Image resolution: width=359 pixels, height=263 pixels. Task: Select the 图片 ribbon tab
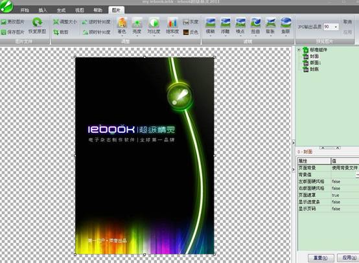(116, 10)
